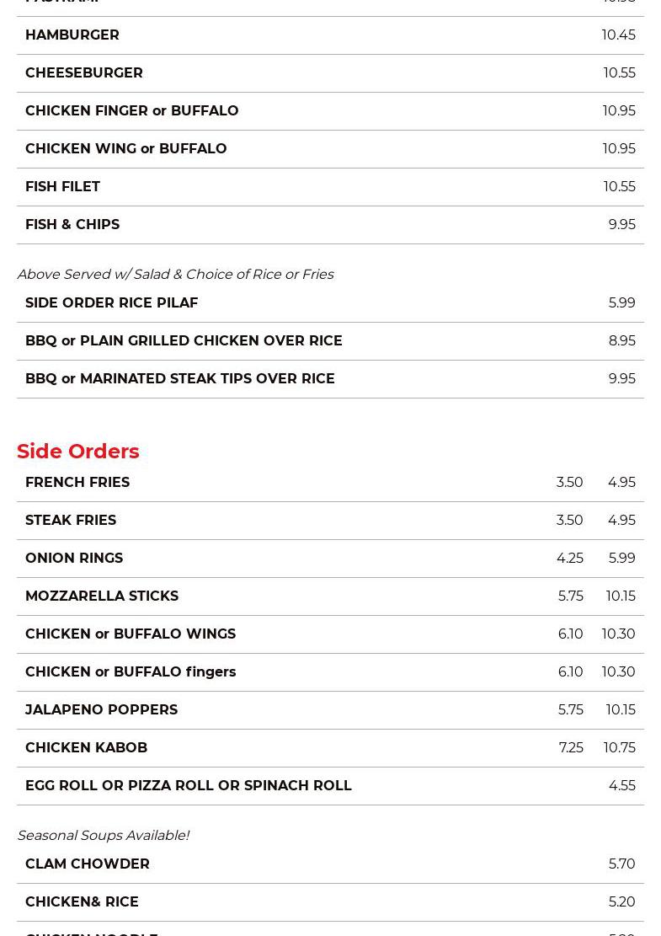The image size is (661, 936).
Task: Select EGG ROLL OR PIZZA ROLL item
Action: [x=189, y=786]
